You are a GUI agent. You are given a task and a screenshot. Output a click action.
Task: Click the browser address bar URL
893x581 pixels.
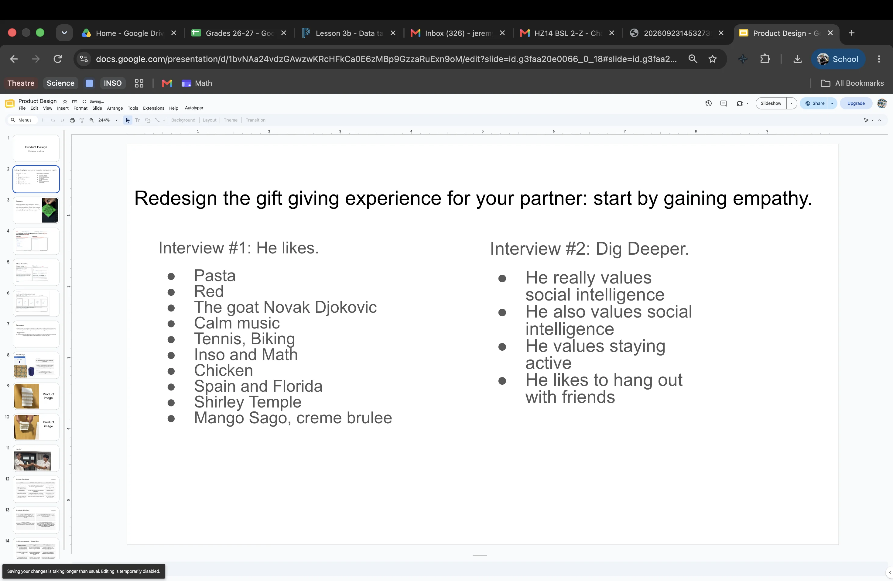click(x=386, y=59)
